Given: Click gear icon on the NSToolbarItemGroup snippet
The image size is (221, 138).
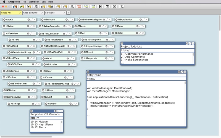Looking at the screenshot, I should click(72, 84).
